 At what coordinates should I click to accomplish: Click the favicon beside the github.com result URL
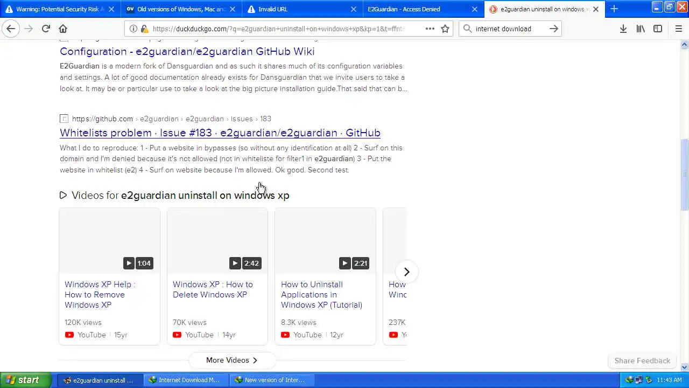coord(64,119)
